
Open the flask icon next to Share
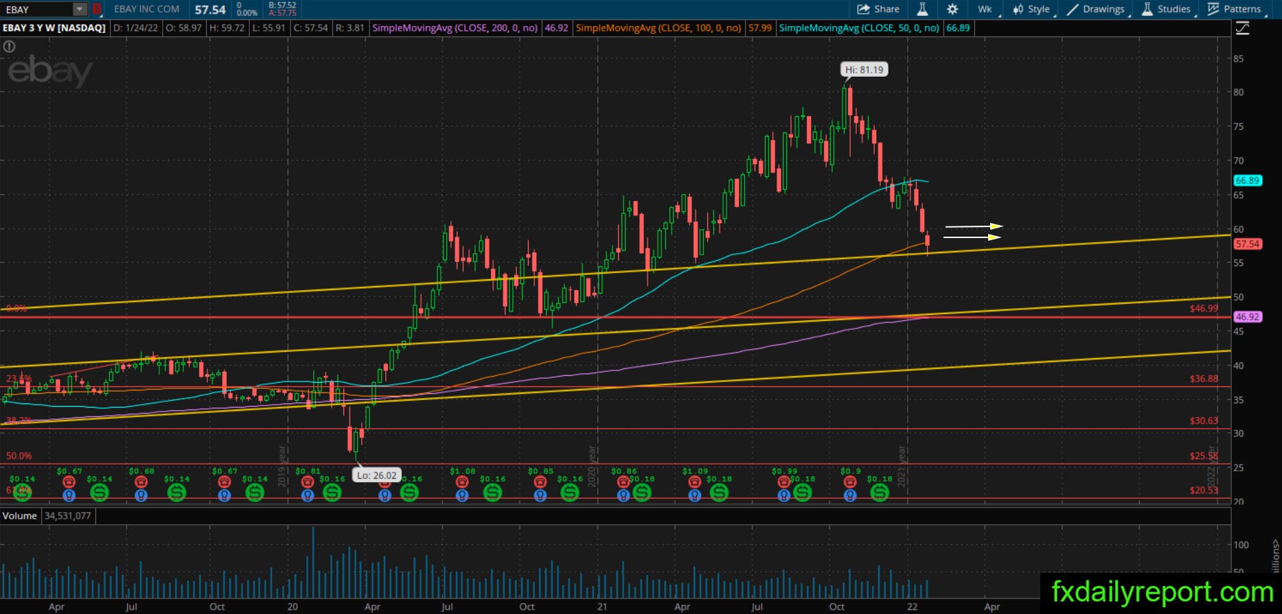pos(922,9)
